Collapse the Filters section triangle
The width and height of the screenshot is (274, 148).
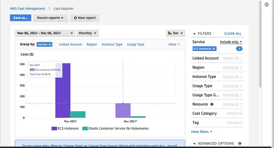[x=194, y=33]
